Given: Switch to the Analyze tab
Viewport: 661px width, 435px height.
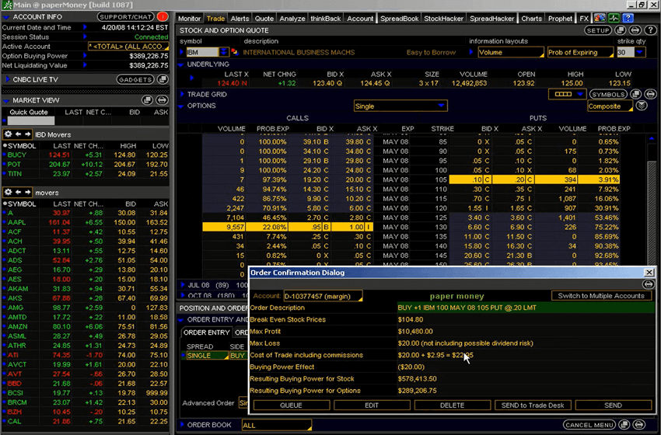Looking at the screenshot, I should (292, 19).
